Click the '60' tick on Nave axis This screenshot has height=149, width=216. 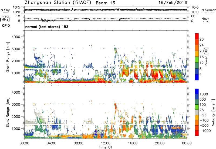tap(193, 16)
